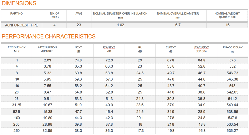The width and height of the screenshot is (249, 135).
Task: Click the nominal overall diameter value 6.7
Action: pos(178,25)
